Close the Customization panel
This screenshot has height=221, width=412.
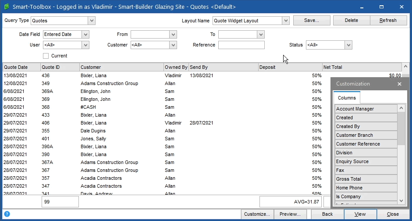coord(399,84)
